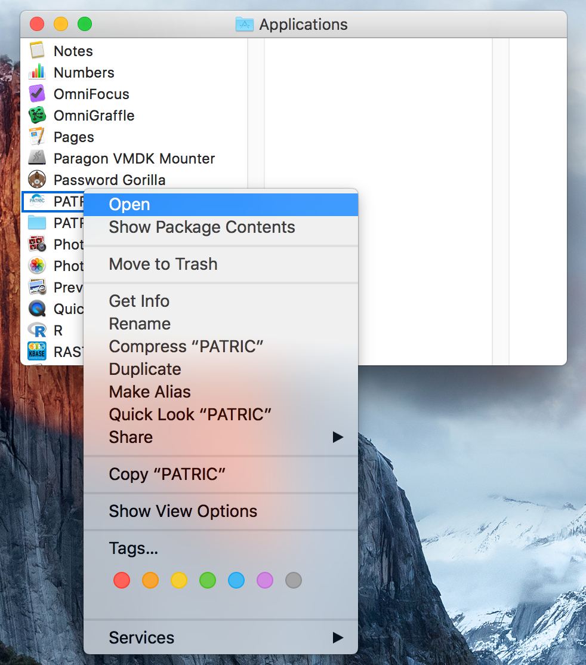This screenshot has height=665, width=586.
Task: Click the Numbers app icon
Action: click(x=37, y=72)
